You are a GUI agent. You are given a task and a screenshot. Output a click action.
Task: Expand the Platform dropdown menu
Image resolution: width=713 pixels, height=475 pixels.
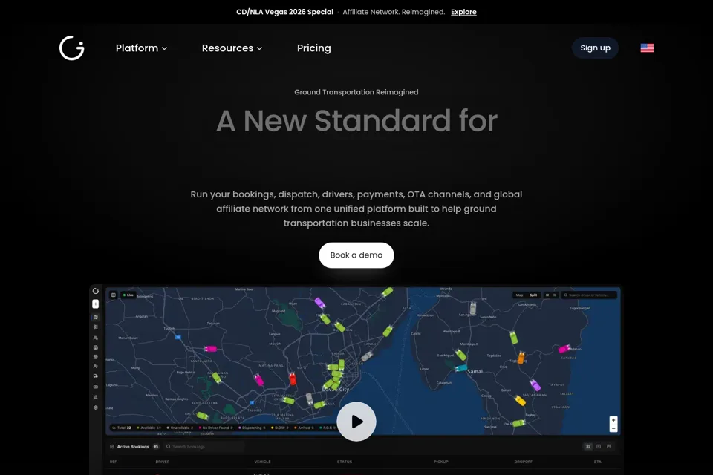point(141,48)
